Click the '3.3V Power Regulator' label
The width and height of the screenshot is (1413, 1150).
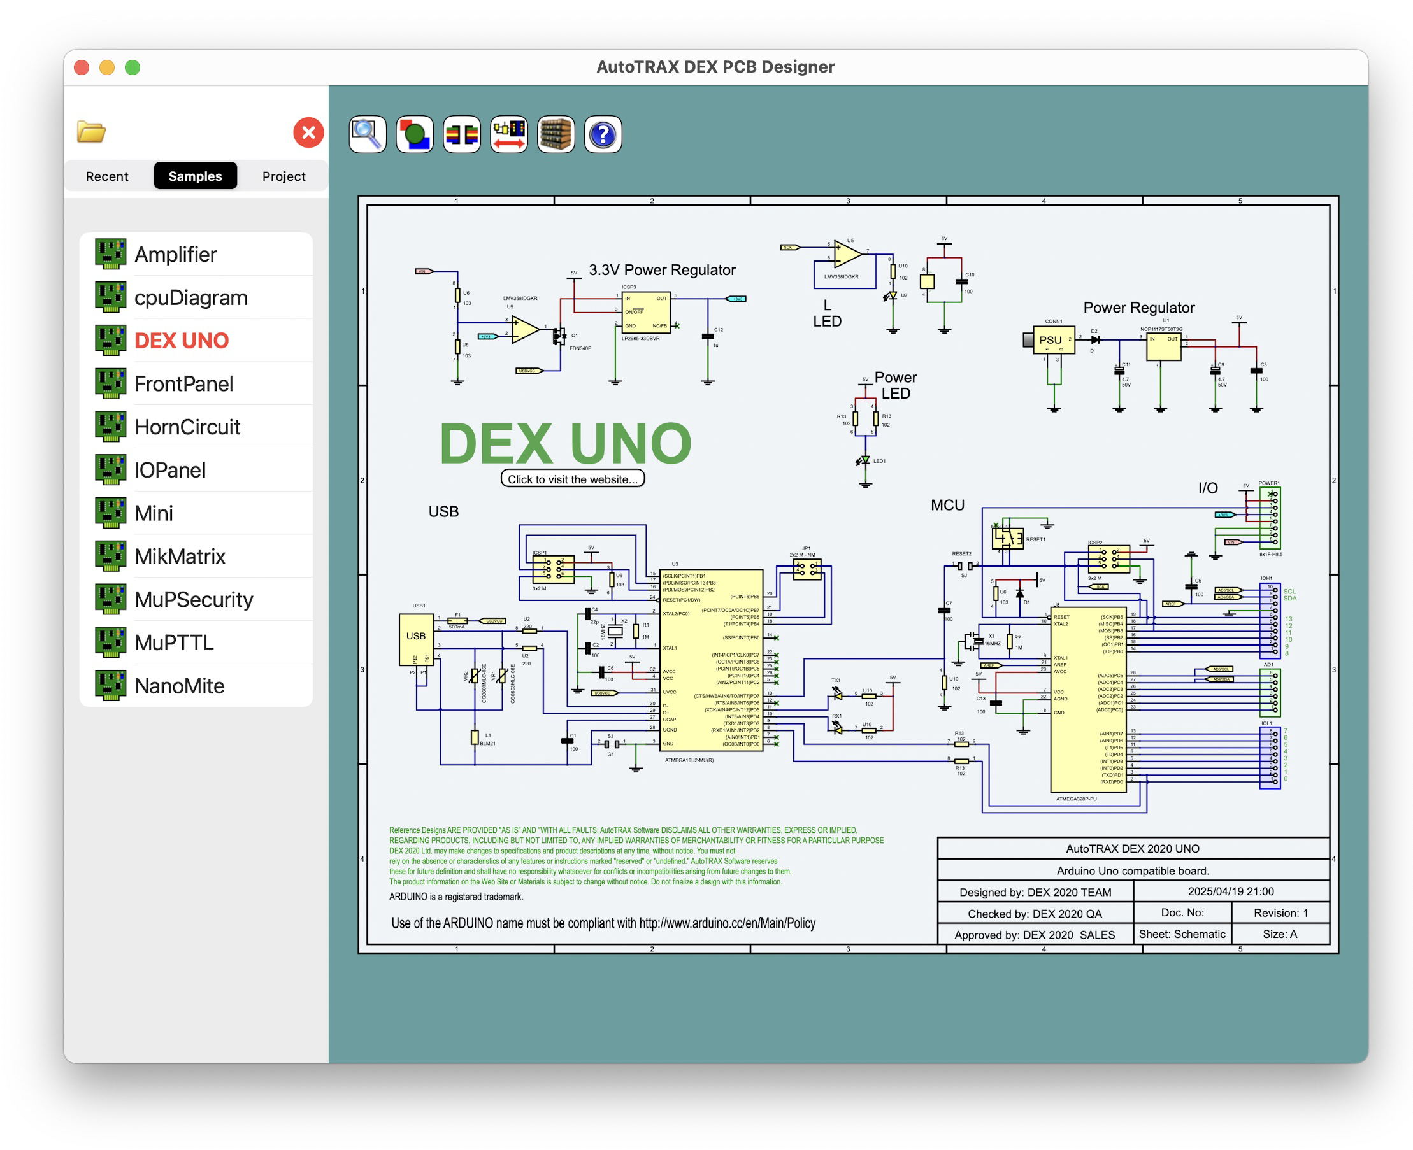662,269
